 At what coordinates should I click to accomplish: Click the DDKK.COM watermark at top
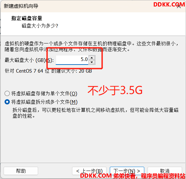click(x=169, y=5)
